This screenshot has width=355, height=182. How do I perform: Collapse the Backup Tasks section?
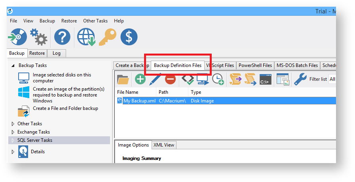pyautogui.click(x=13, y=66)
